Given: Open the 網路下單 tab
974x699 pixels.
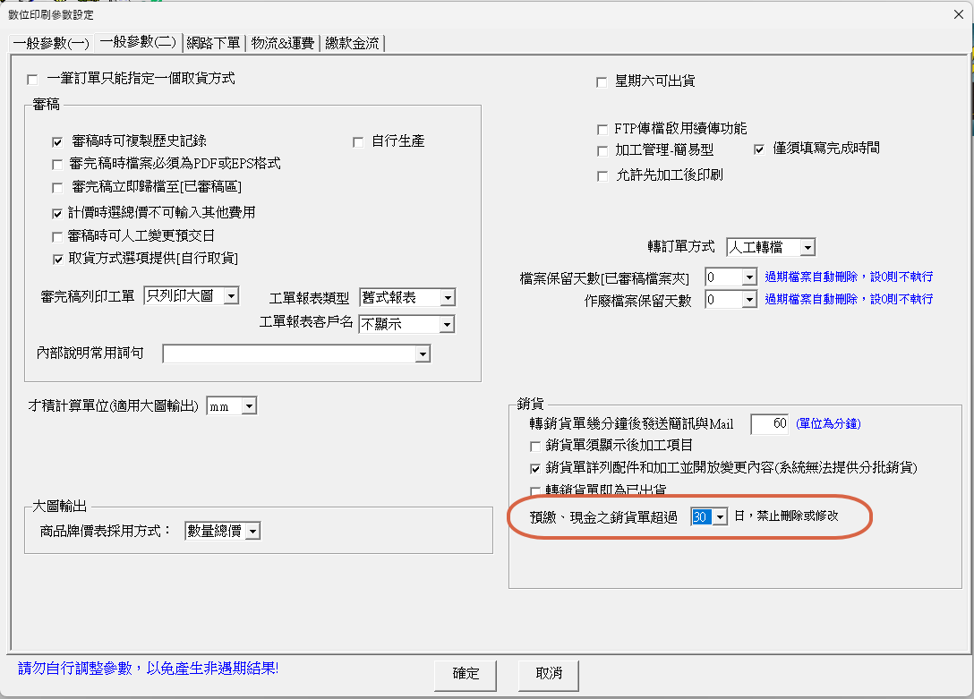Looking at the screenshot, I should pos(212,43).
